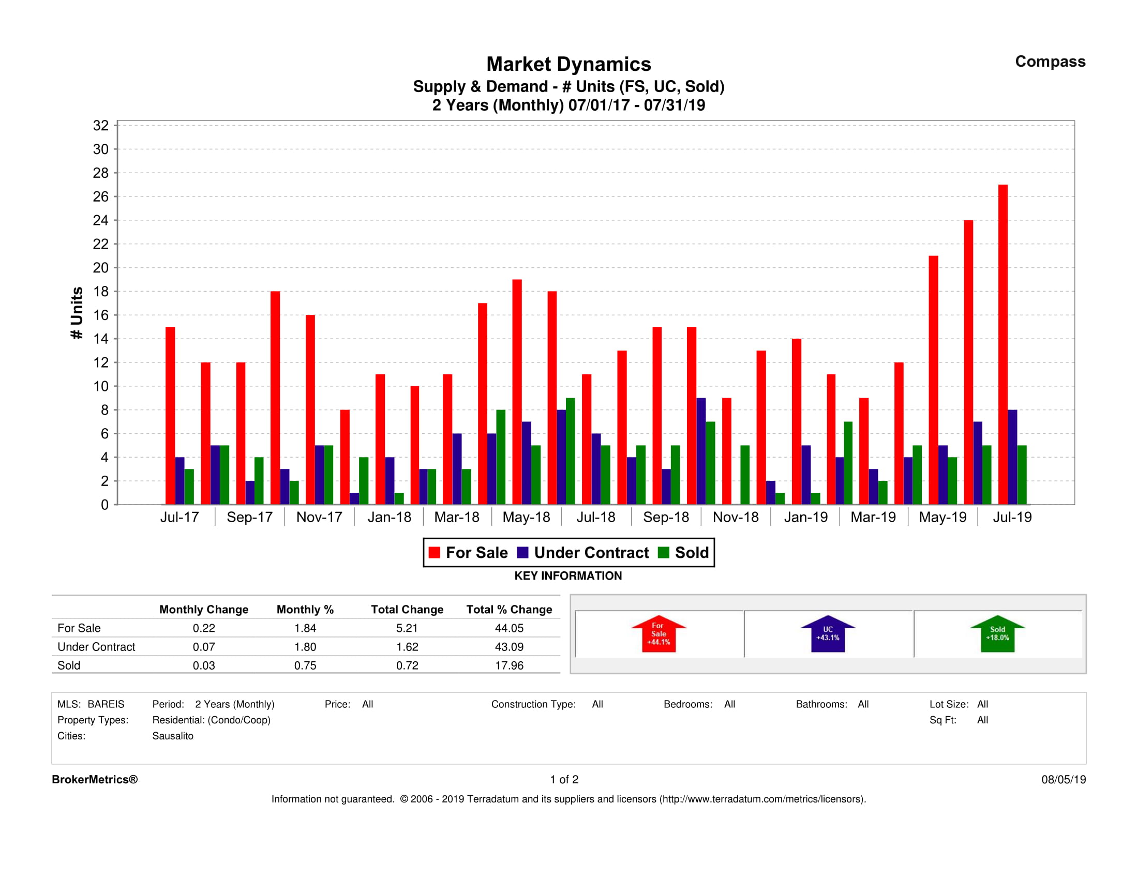Click the For Sale total change value 5.21
This screenshot has width=1137, height=879.
407,628
